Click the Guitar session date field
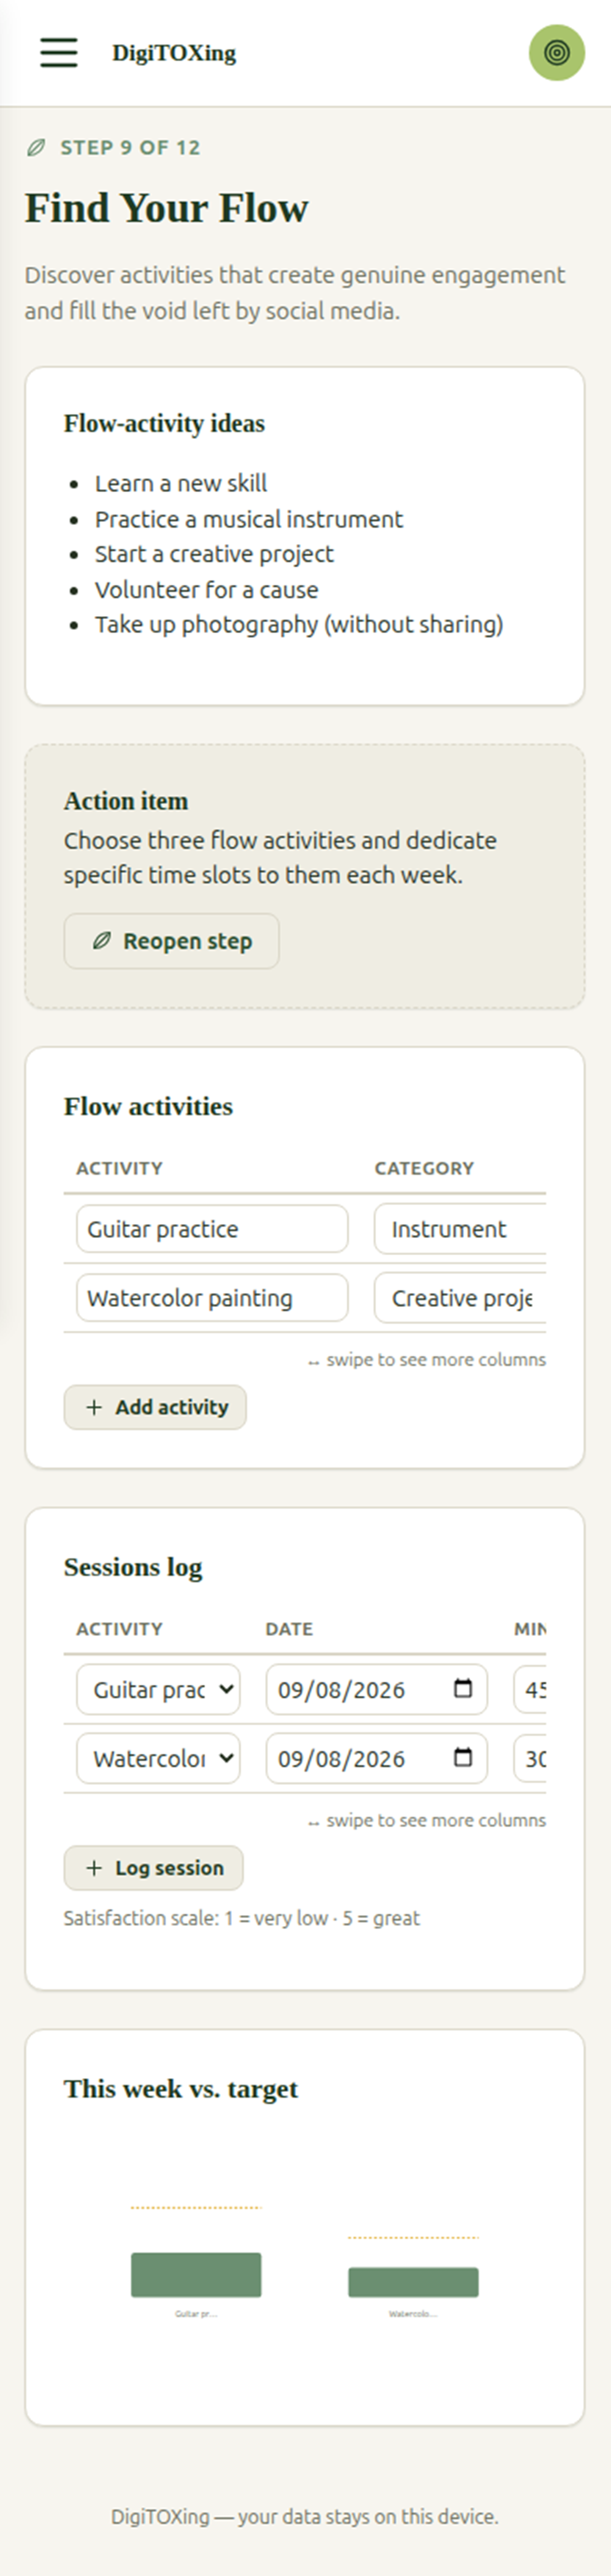The width and height of the screenshot is (611, 2576). pos(376,1689)
